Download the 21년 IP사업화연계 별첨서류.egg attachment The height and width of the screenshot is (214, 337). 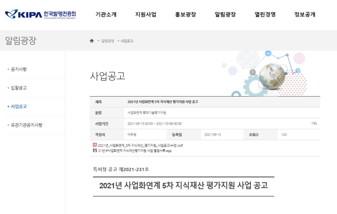135,151
